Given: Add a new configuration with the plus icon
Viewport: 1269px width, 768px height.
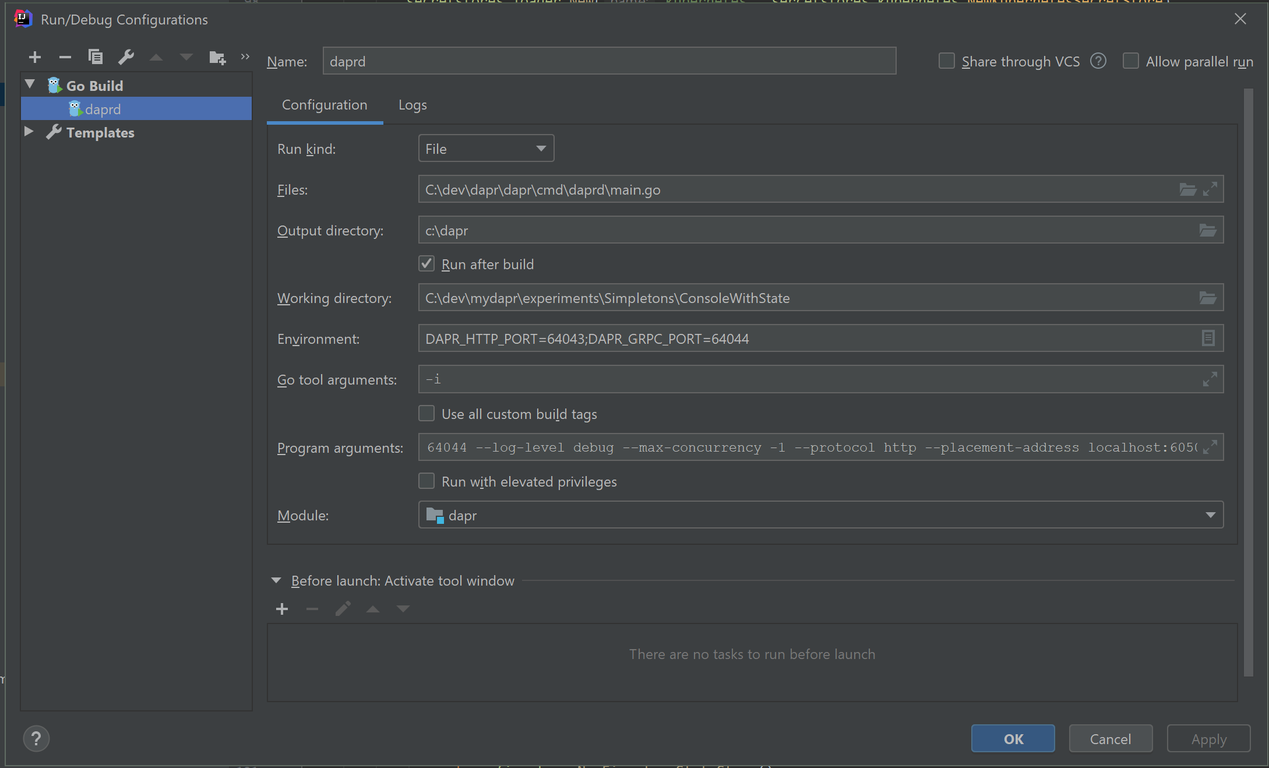Looking at the screenshot, I should [x=35, y=57].
